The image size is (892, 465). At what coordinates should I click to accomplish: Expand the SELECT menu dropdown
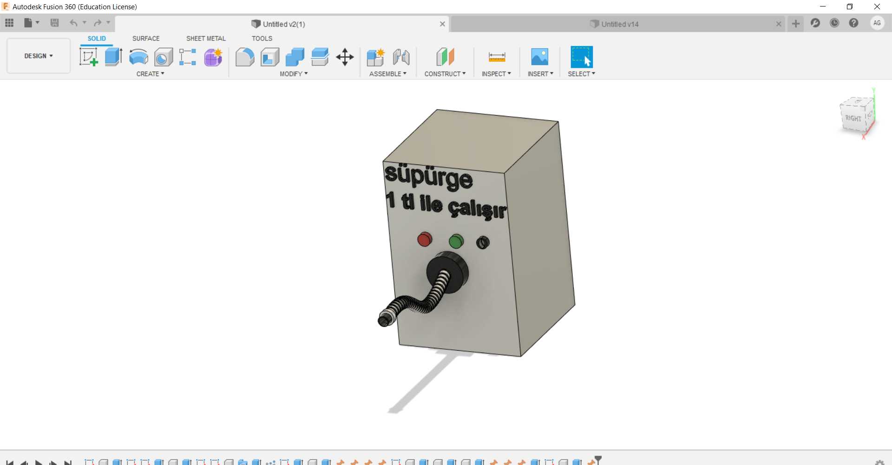[x=581, y=74]
